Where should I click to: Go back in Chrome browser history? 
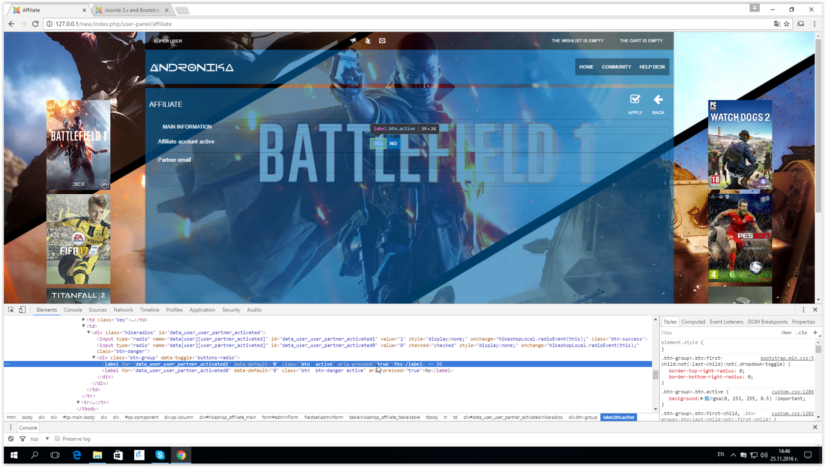[x=11, y=24]
